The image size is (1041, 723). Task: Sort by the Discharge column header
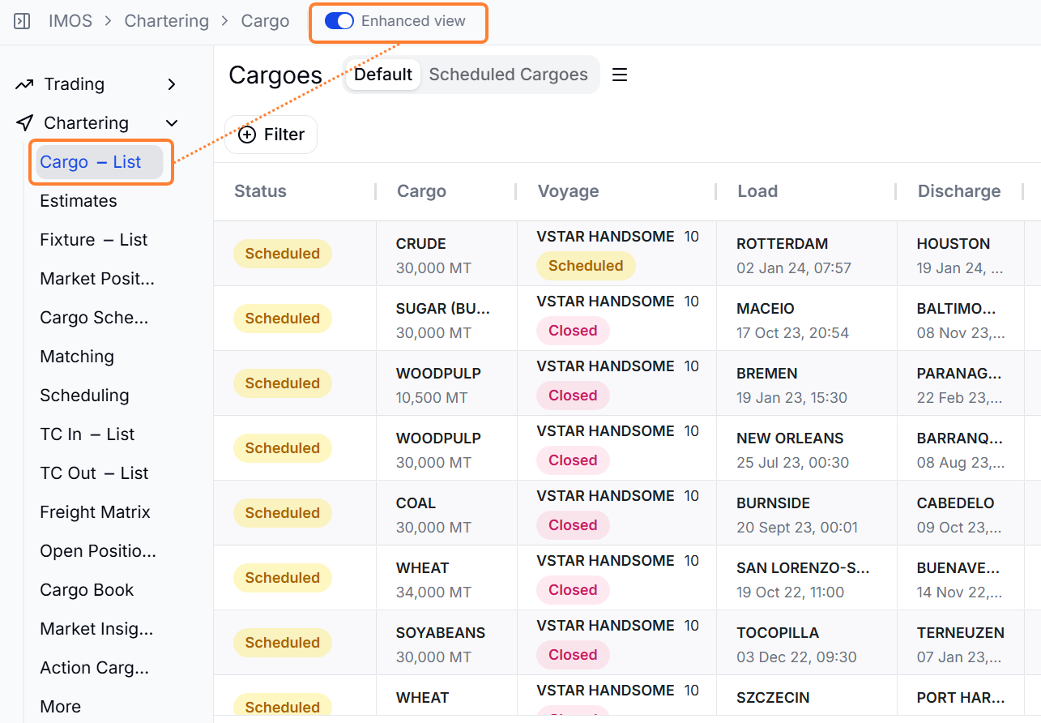click(x=959, y=191)
